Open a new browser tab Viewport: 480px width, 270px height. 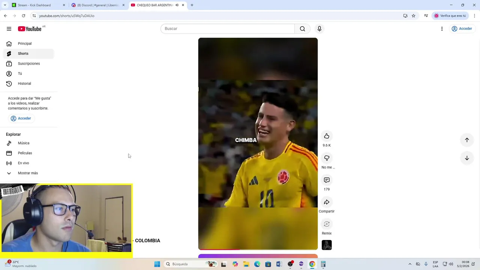tap(192, 5)
